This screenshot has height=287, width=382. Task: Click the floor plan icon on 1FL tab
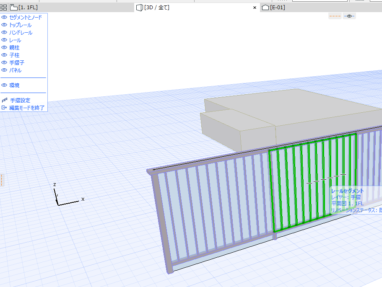coord(13,8)
